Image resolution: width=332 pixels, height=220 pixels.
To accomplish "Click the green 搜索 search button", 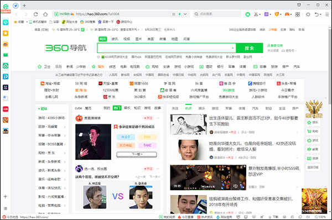I will tap(250, 48).
